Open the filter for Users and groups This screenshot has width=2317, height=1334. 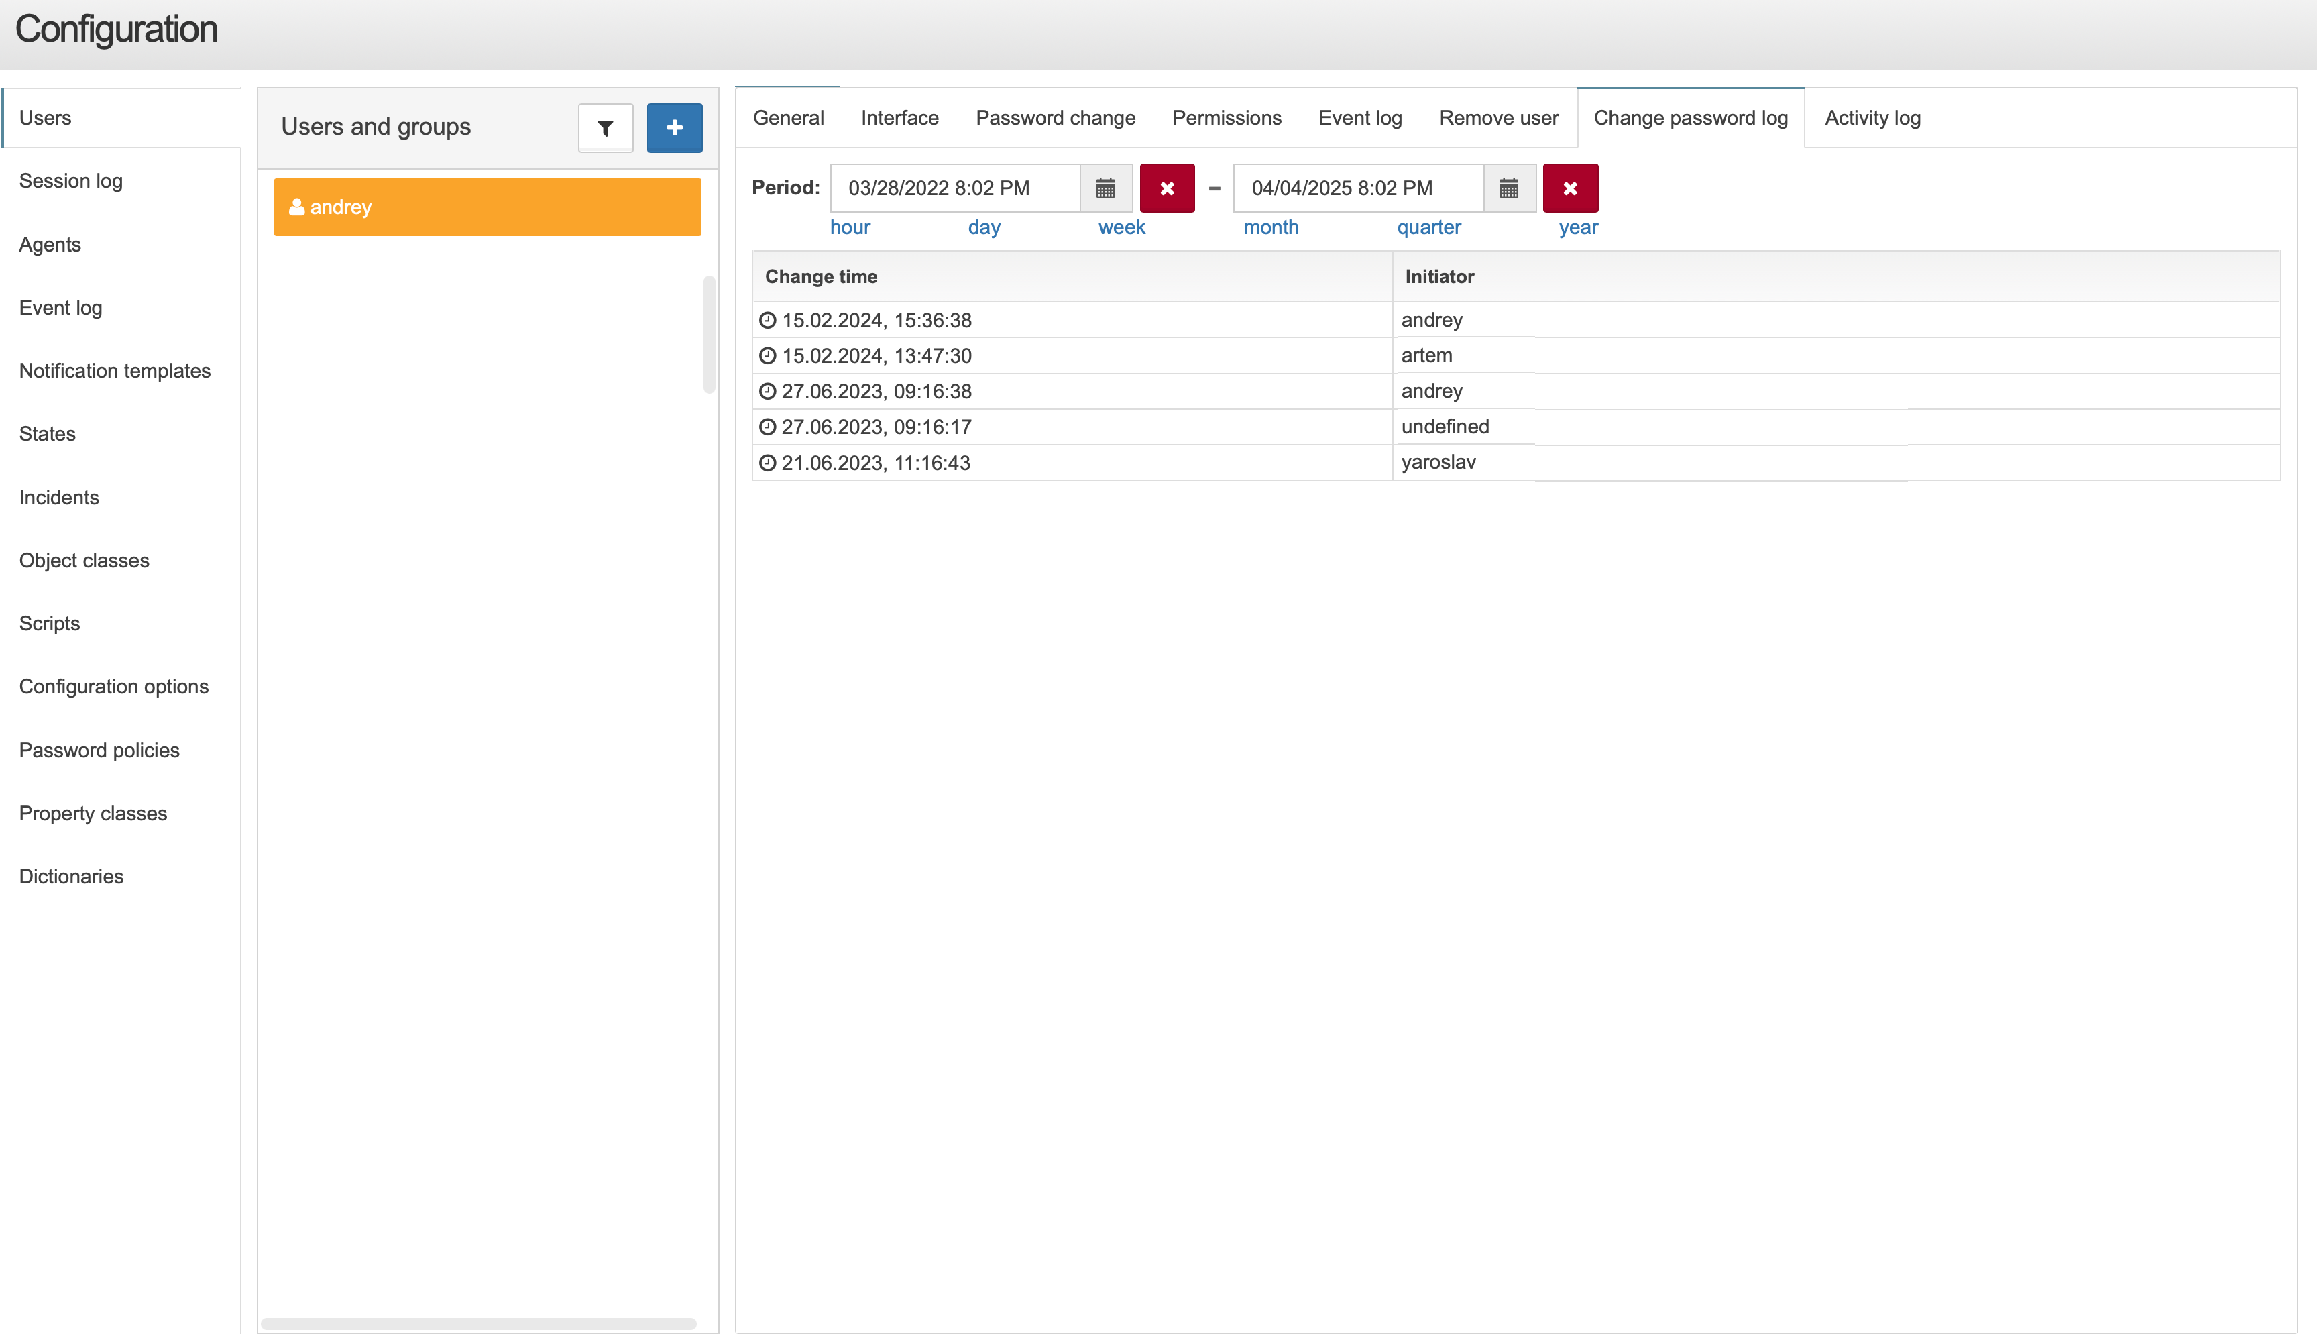tap(606, 128)
